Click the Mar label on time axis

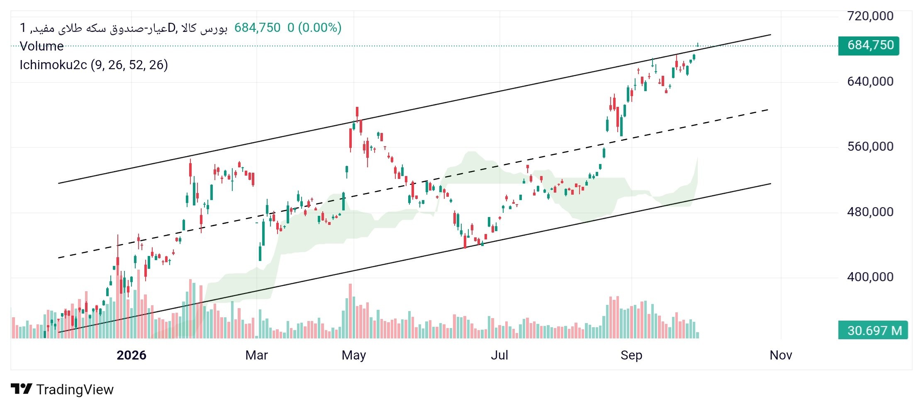256,355
